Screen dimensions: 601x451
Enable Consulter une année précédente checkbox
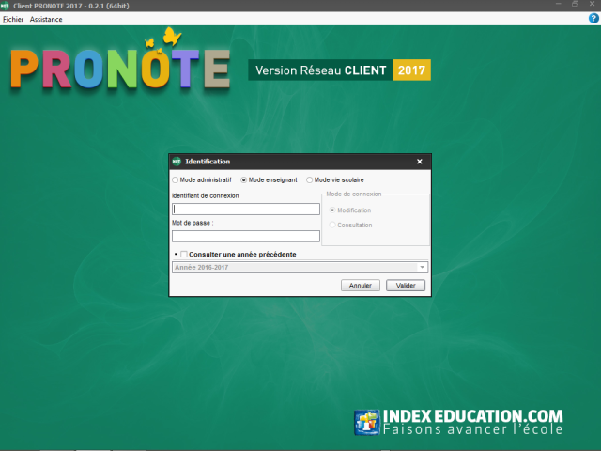pyautogui.click(x=184, y=254)
